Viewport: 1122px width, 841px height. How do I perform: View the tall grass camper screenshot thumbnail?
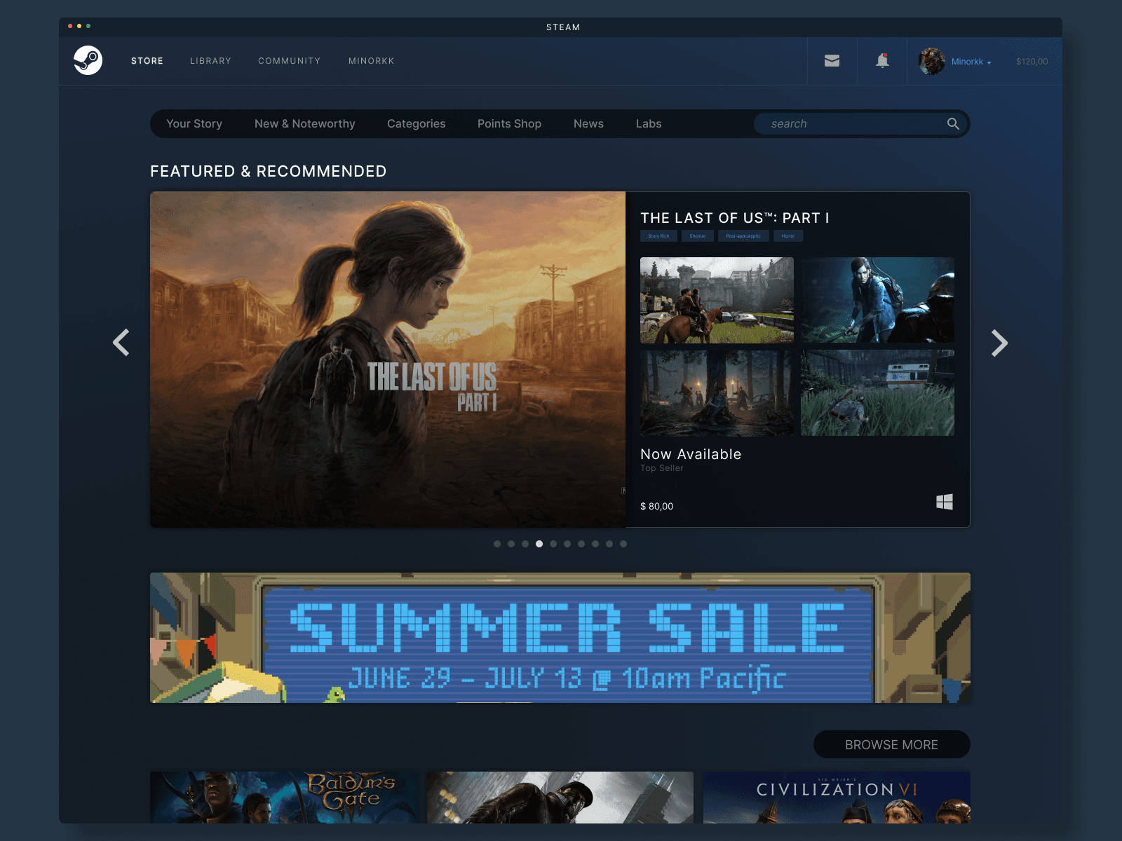(877, 393)
